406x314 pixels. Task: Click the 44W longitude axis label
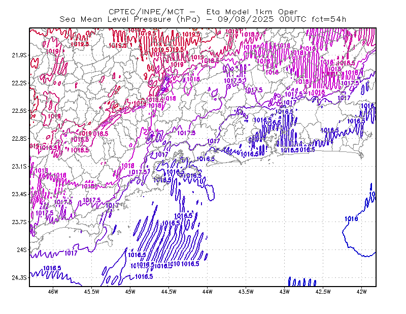tap(208, 292)
